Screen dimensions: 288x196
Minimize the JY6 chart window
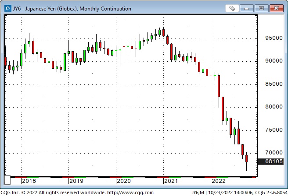246,8
